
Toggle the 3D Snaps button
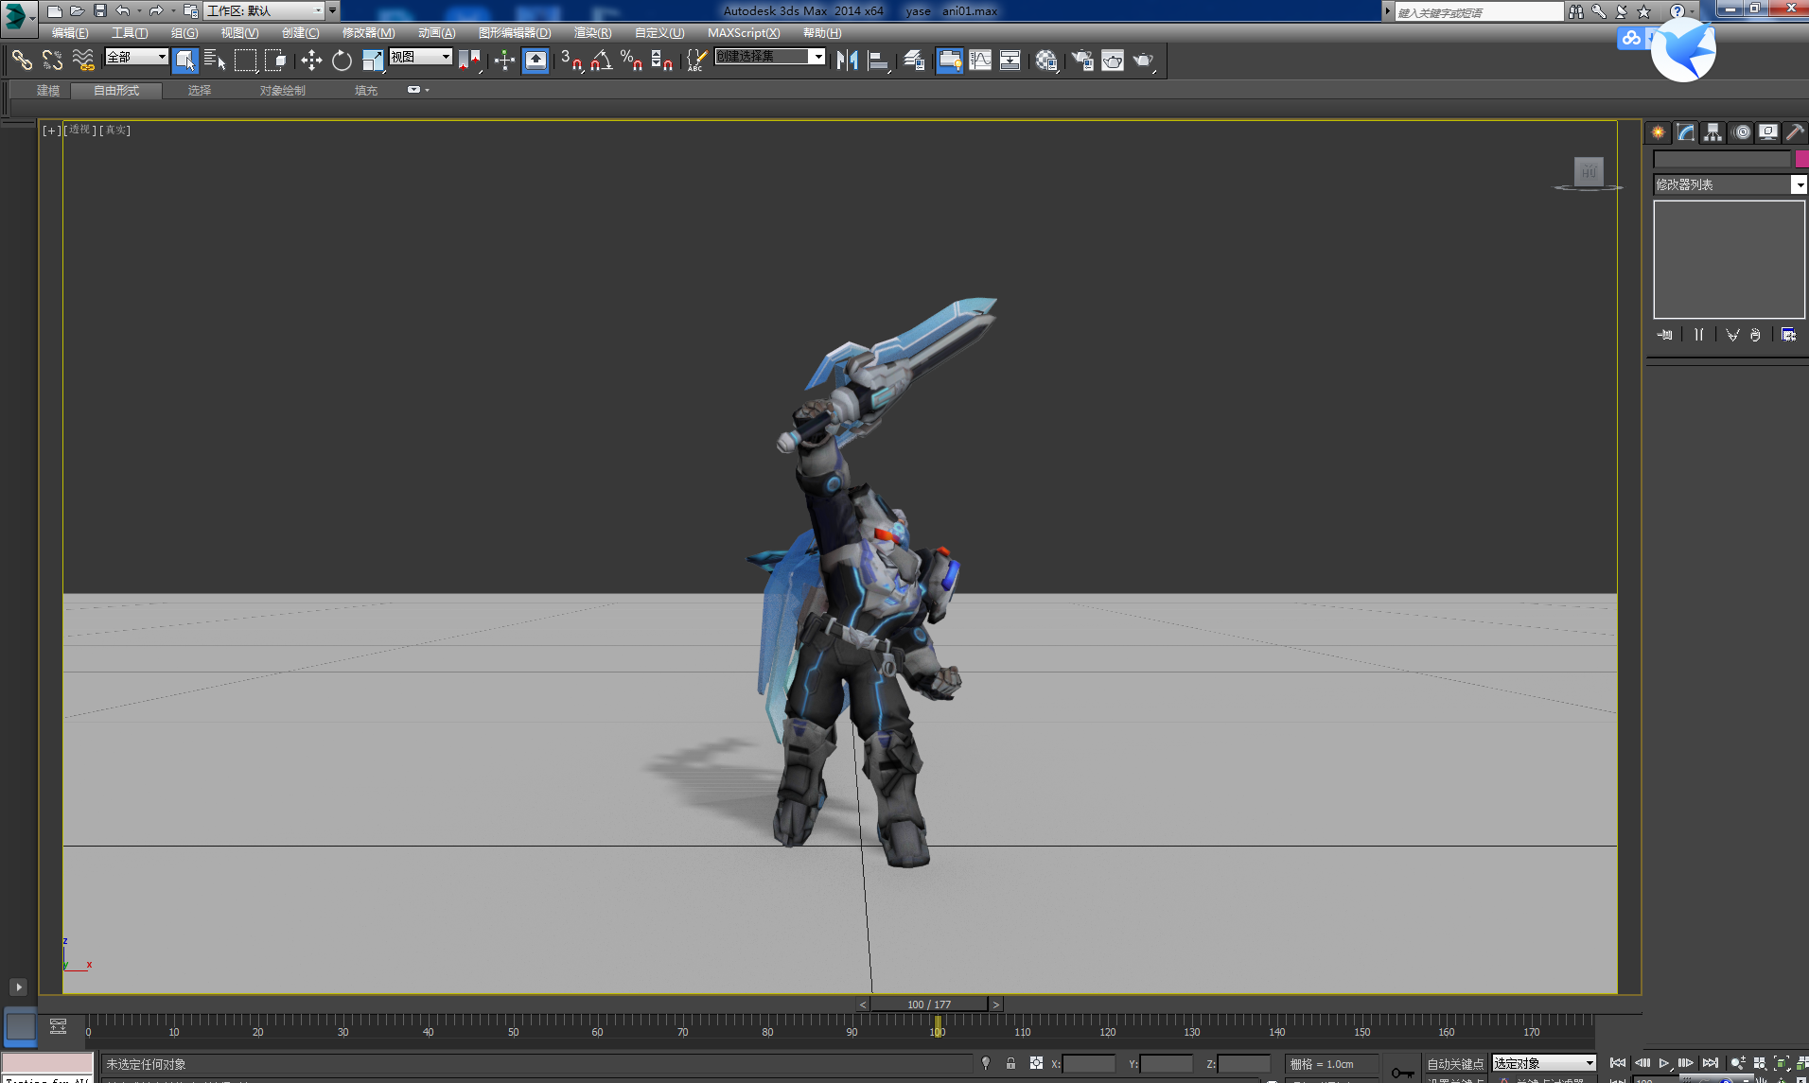click(x=571, y=61)
